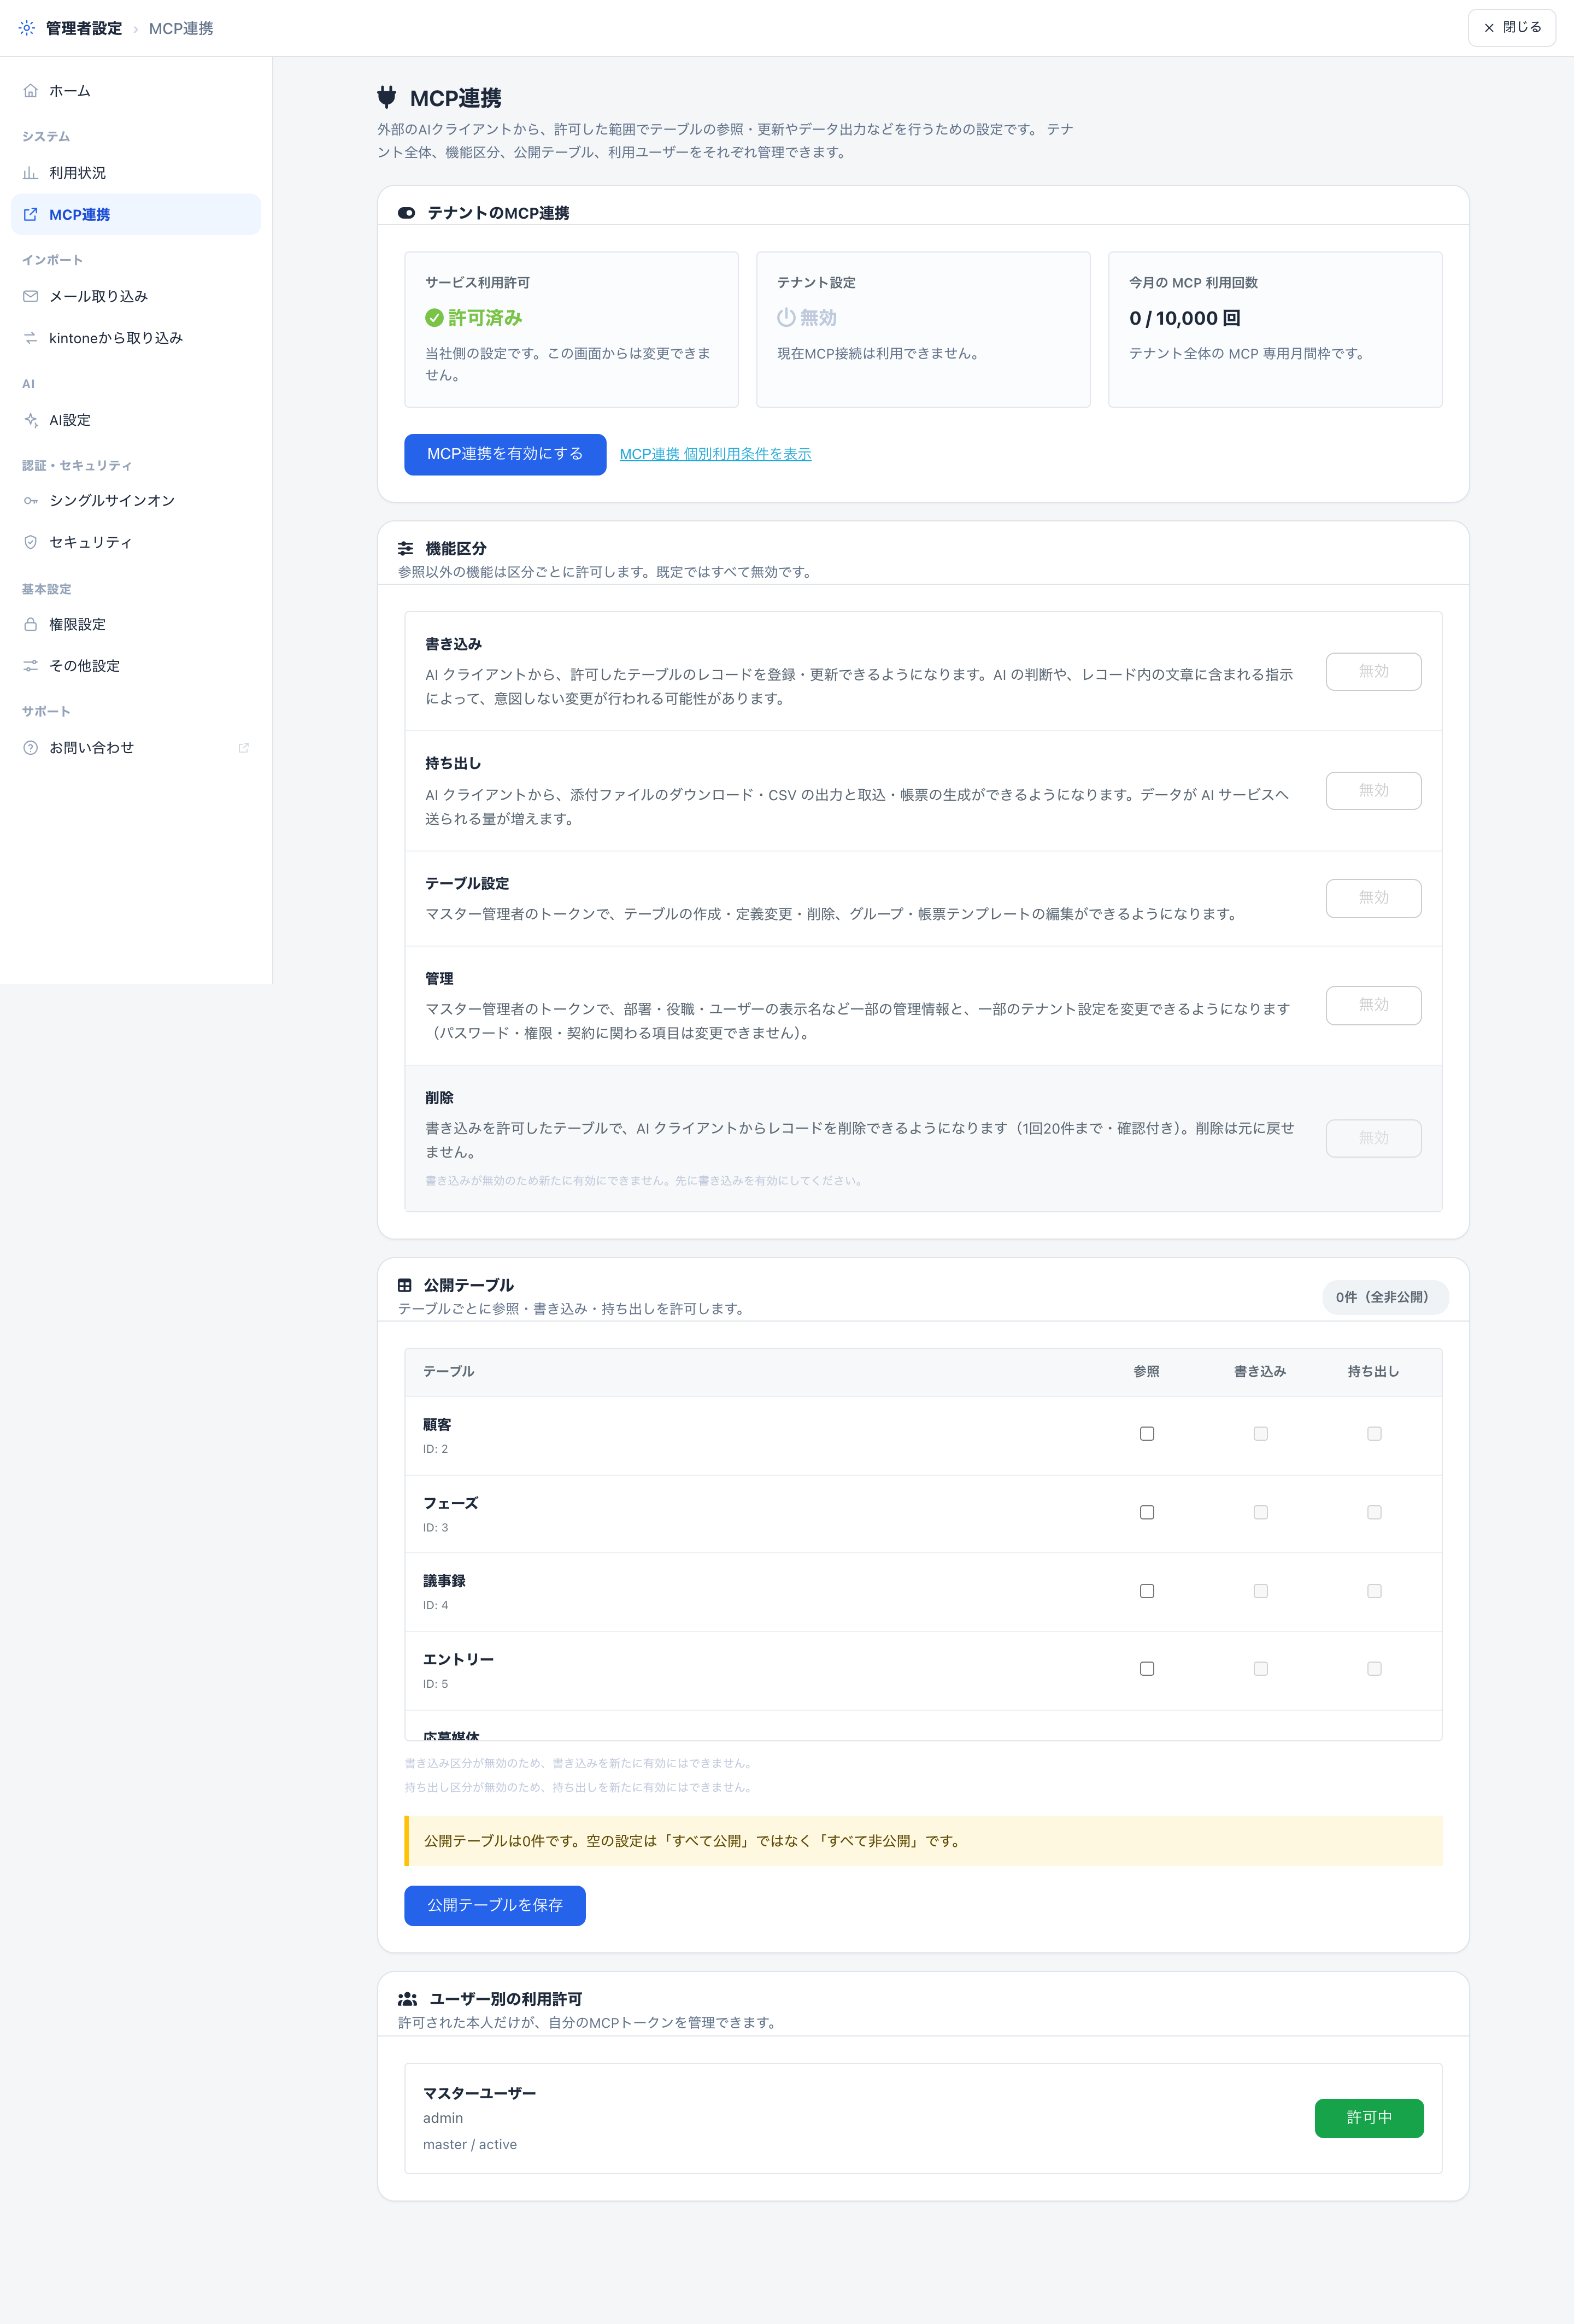Click the swap arrows icon for kintone import
Viewport: 1574px width, 2324px height.
pos(31,338)
